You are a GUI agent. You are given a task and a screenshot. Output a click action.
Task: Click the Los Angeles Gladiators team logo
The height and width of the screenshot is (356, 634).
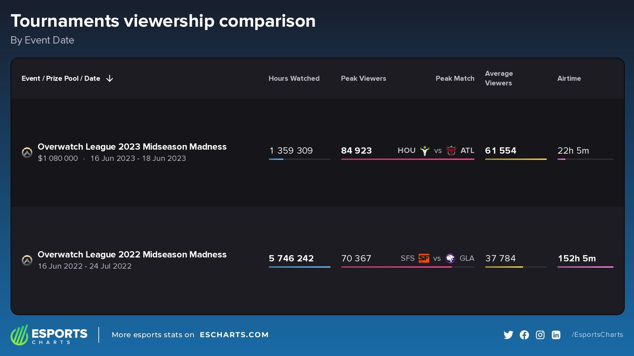pyautogui.click(x=450, y=258)
